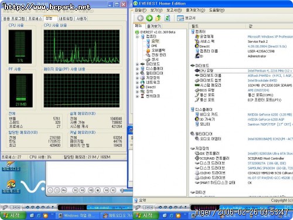Image resolution: width=293 pixels, height=220 pixels.
Task: Open the 전원 관리 tree item
Action: (x=159, y=55)
